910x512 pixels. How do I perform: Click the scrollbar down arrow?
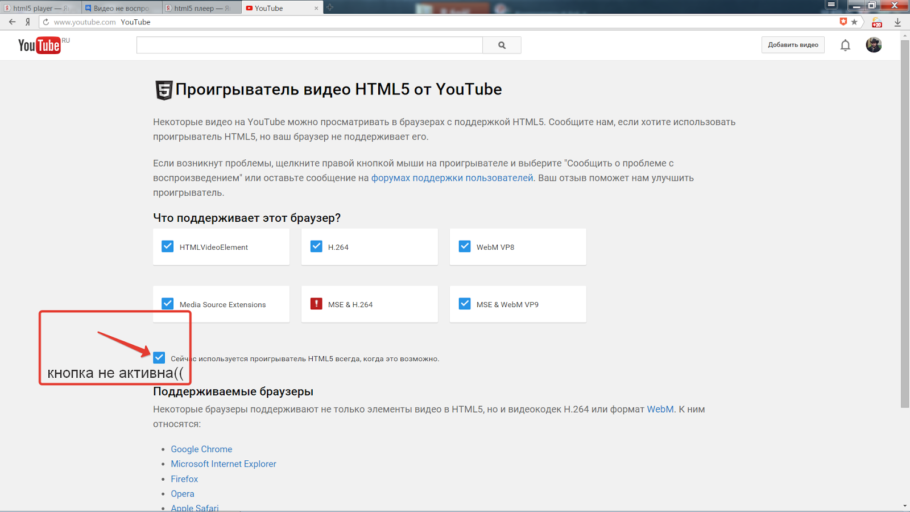(905, 506)
